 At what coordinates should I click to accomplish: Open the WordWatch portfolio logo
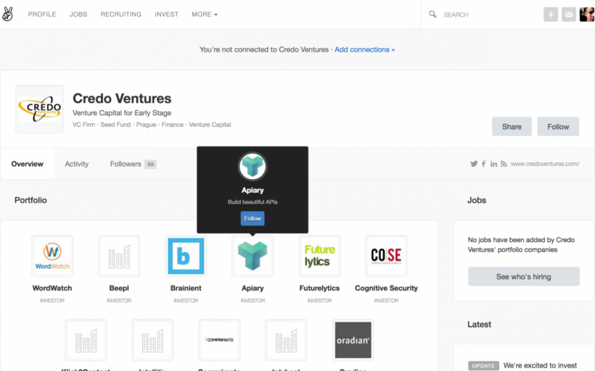(52, 256)
